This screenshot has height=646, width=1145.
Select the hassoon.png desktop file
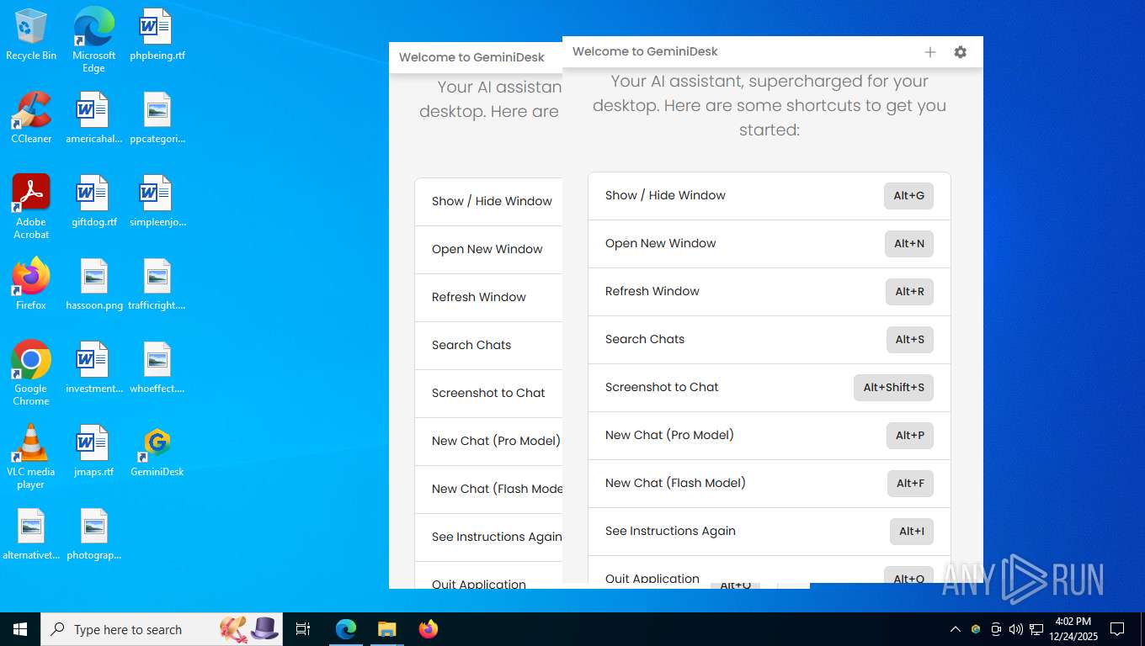[93, 285]
